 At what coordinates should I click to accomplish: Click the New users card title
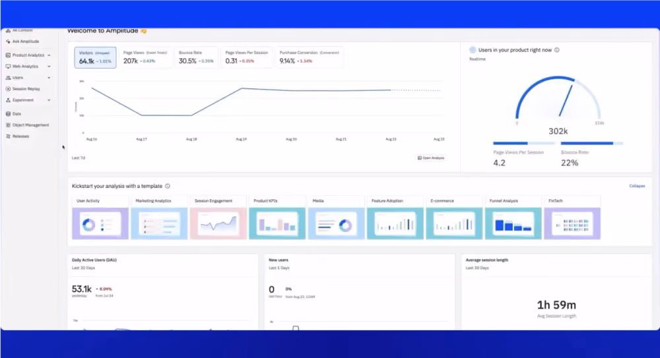(279, 260)
